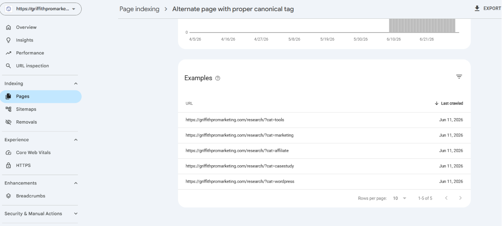The height and width of the screenshot is (226, 502).
Task: Open the property selector dropdown
Action: tap(41, 9)
